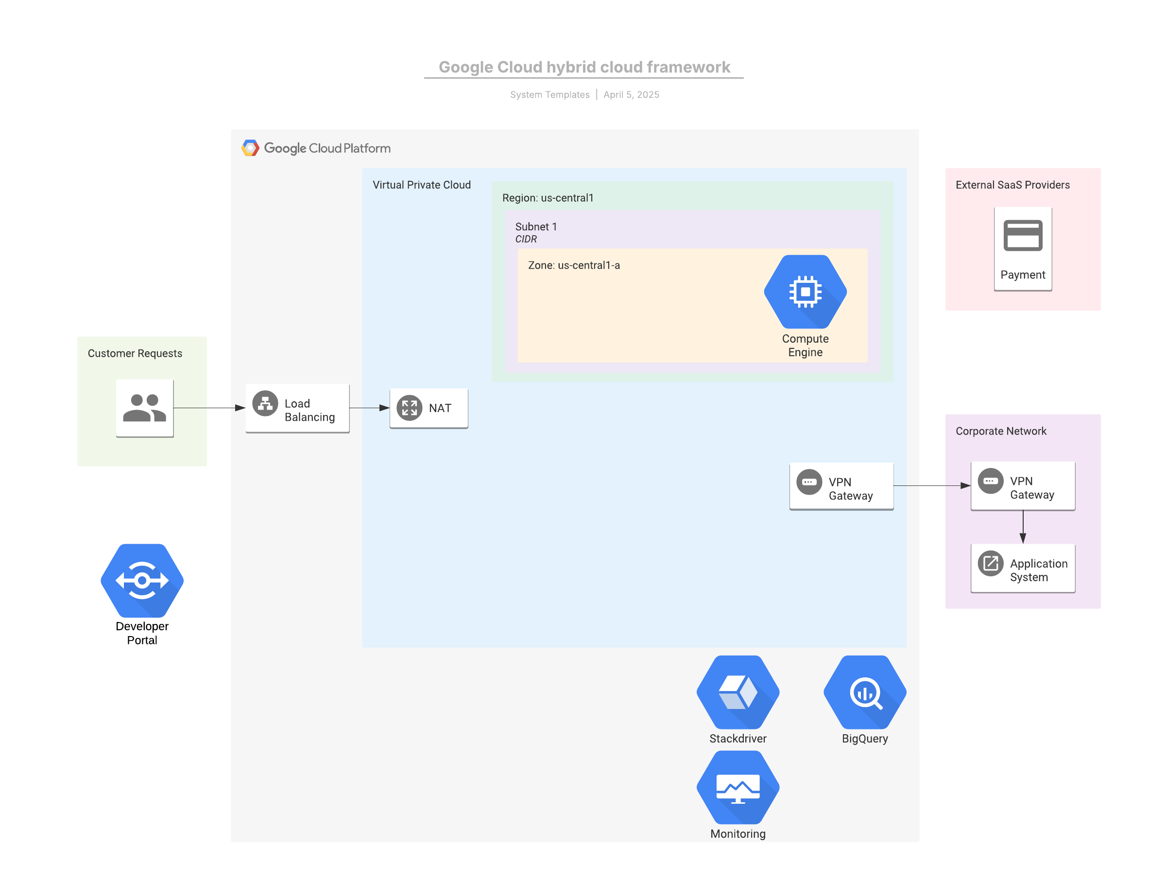Select the Virtual Private Cloud label
Screen dimensions: 1166x881
coord(422,185)
